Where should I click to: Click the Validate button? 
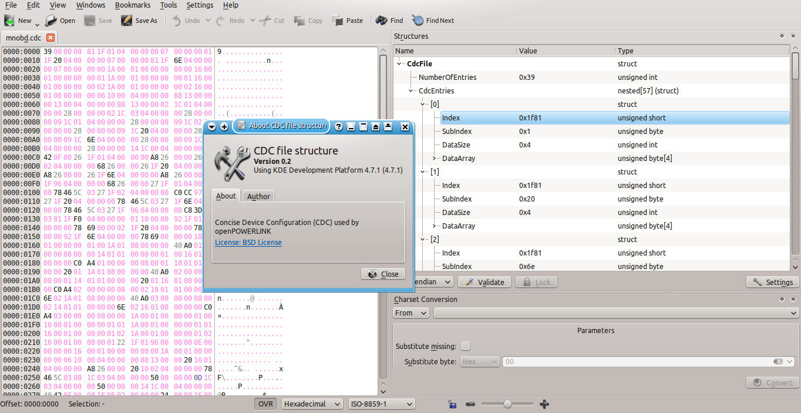point(484,282)
